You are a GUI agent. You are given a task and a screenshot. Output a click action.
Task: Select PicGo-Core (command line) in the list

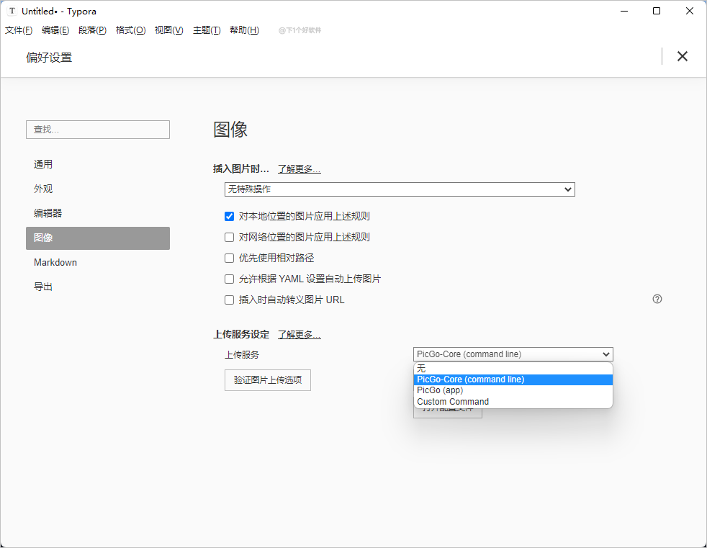[513, 379]
